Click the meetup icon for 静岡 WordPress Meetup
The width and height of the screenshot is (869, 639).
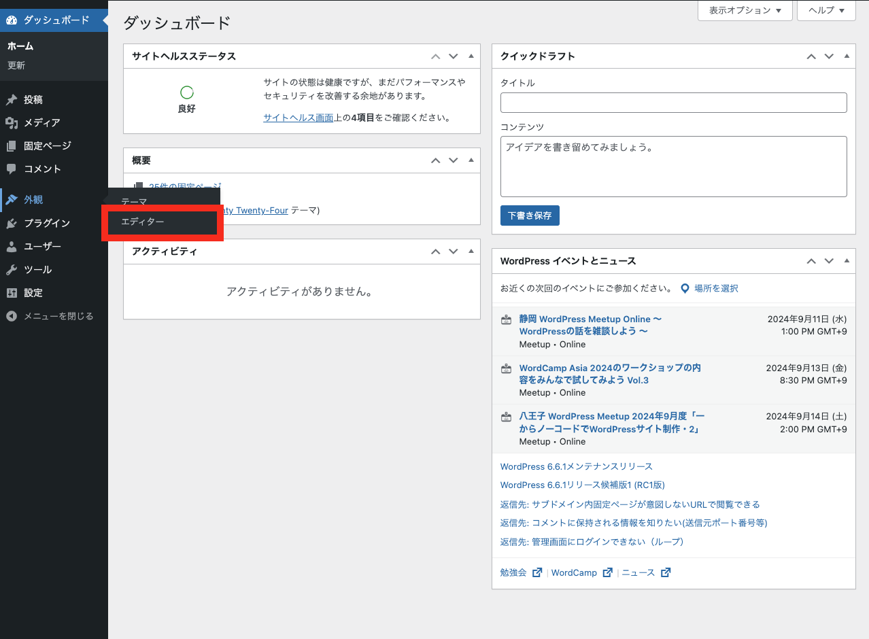tap(506, 319)
